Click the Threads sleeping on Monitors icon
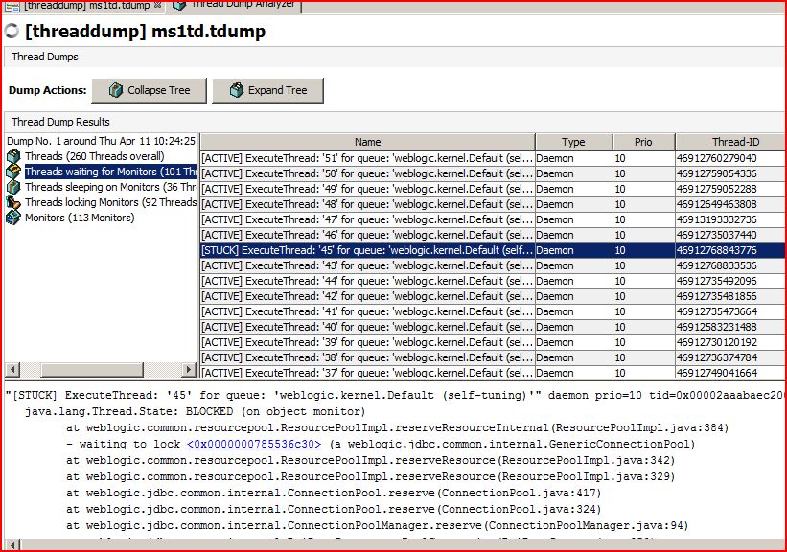 tap(12, 187)
